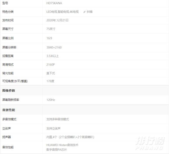Click the 发布时间 label
The height and width of the screenshot is (154, 169).
point(8,20)
